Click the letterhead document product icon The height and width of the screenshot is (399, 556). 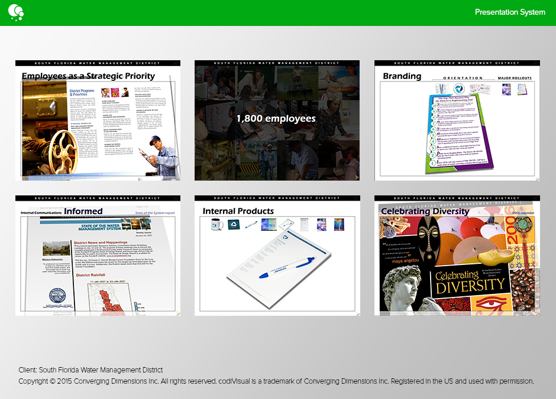pyautogui.click(x=304, y=224)
